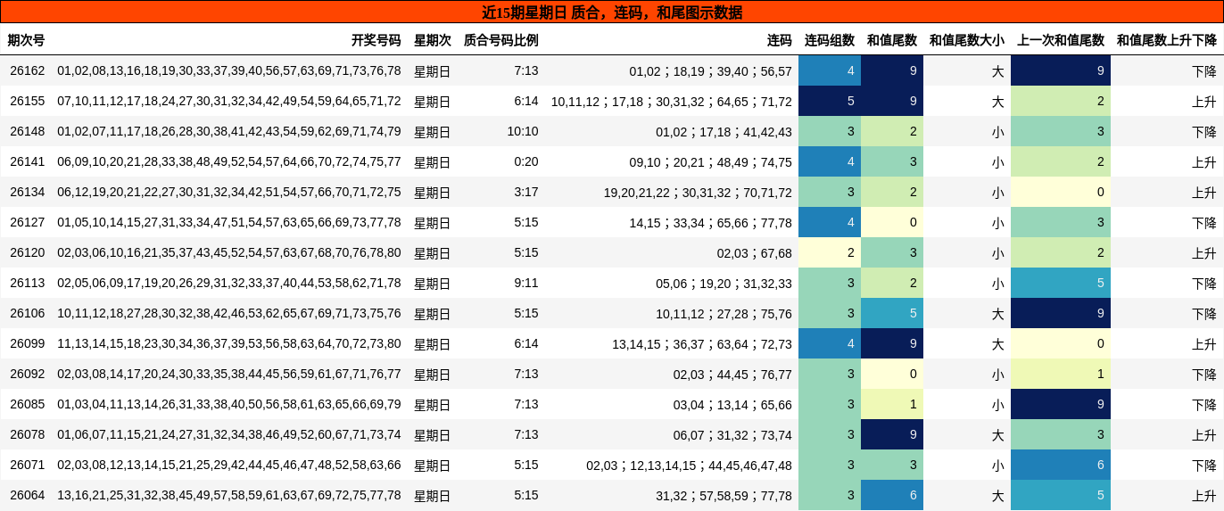Select issue number 26085
Image resolution: width=1224 pixels, height=511 pixels.
tap(27, 404)
